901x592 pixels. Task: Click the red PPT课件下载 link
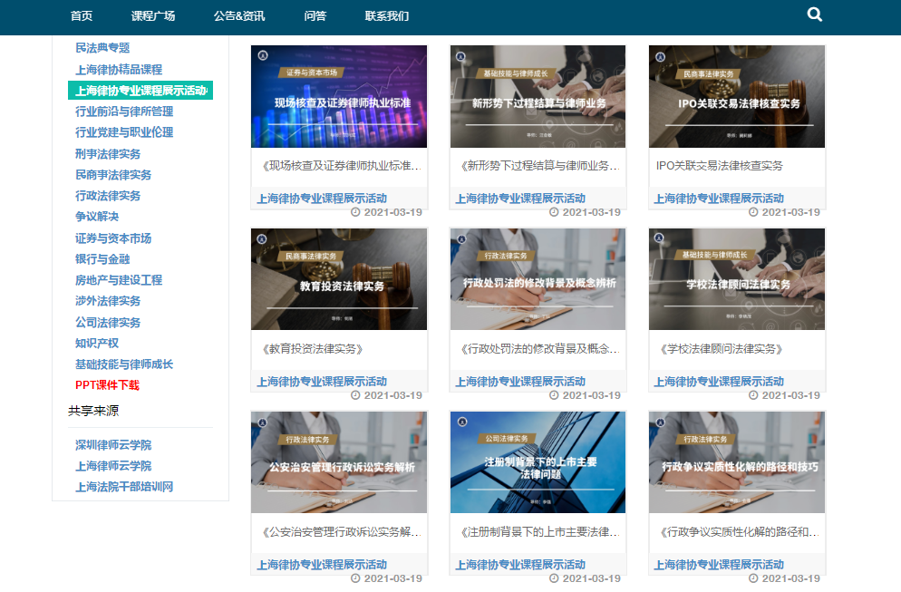[107, 385]
